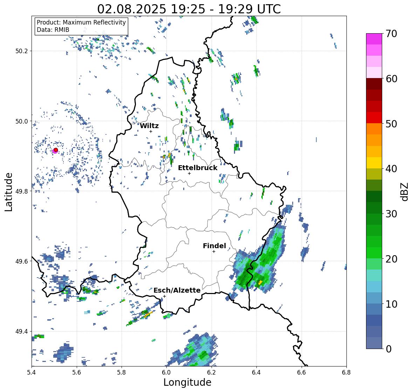413x391 pixels.
Task: Click the 49.6 latitude tick label
Action: coord(22,261)
